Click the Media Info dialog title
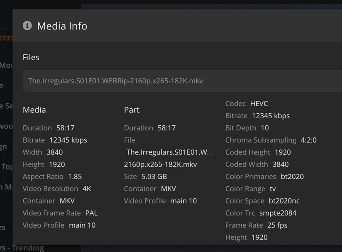 62,26
